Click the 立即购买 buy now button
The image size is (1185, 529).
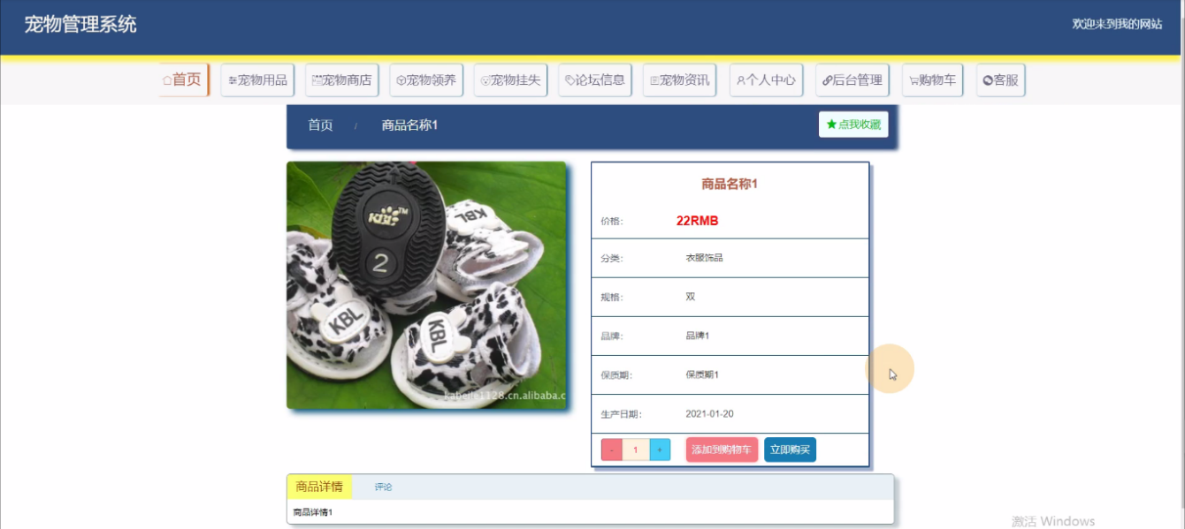tap(790, 450)
